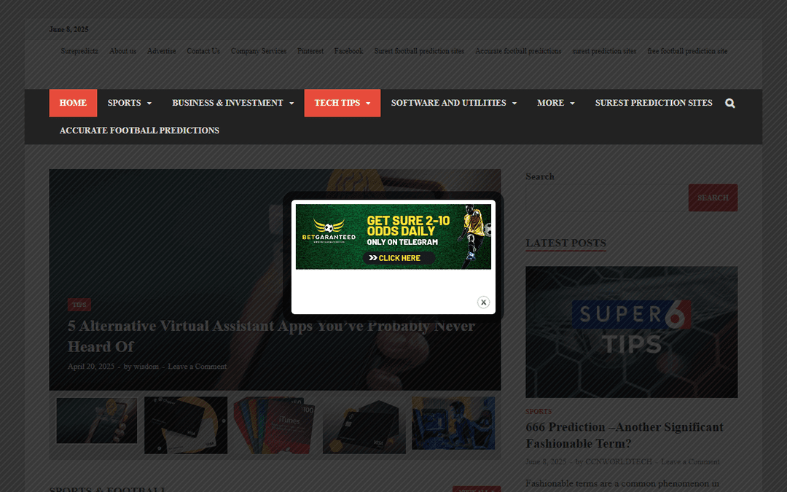Expand the SPORTS dropdown arrow
The height and width of the screenshot is (492, 787).
(x=149, y=104)
